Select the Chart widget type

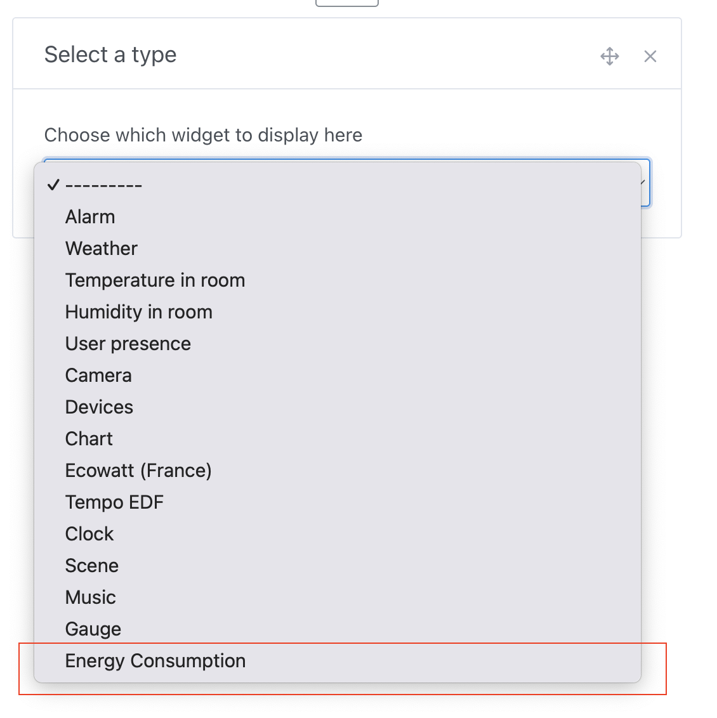tap(89, 438)
